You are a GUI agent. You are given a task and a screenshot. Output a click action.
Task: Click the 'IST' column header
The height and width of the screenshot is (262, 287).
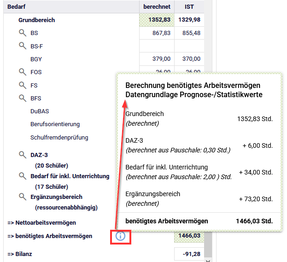tap(189, 7)
